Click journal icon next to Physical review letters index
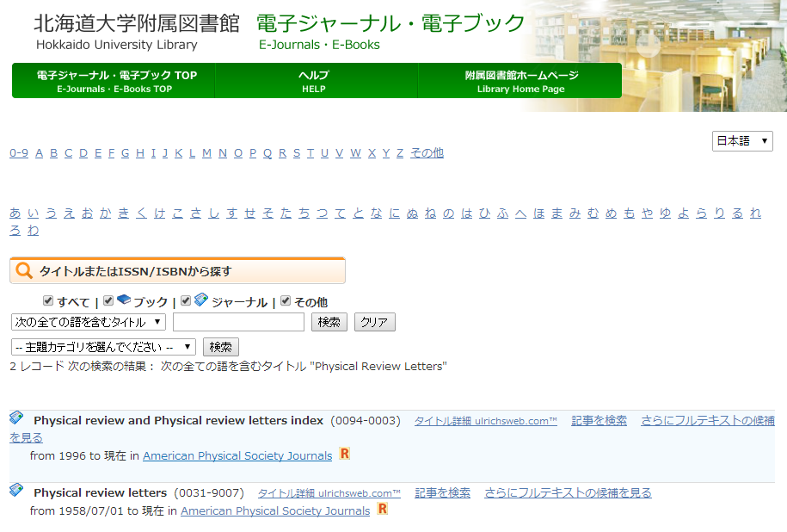 pyautogui.click(x=16, y=418)
